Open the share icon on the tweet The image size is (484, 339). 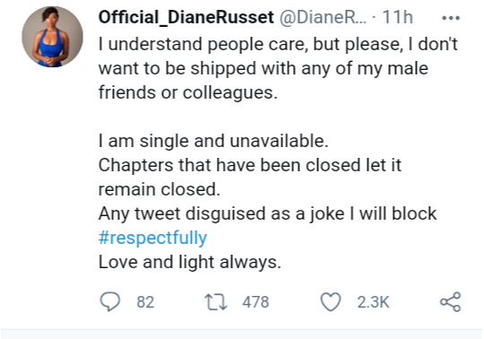[x=451, y=301]
